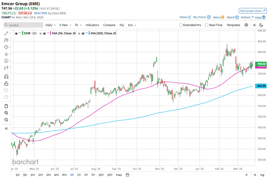Click the unlock drawings padlock icon
This screenshot has height=179, width=268.
coord(6,83)
